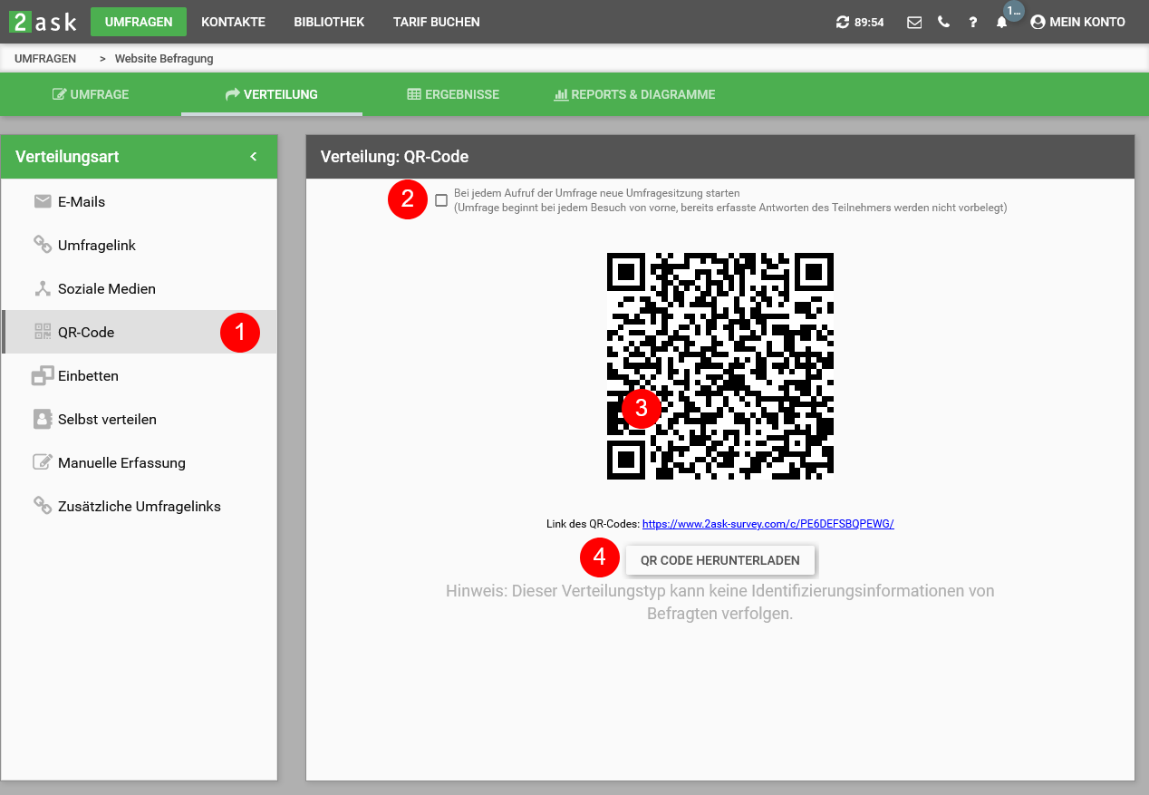Go to Kontakte in the top menu
Viewport: 1149px width, 795px height.
click(233, 22)
